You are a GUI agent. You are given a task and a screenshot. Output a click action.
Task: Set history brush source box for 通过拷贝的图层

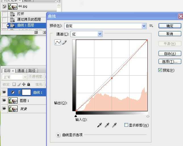tap(5, 20)
